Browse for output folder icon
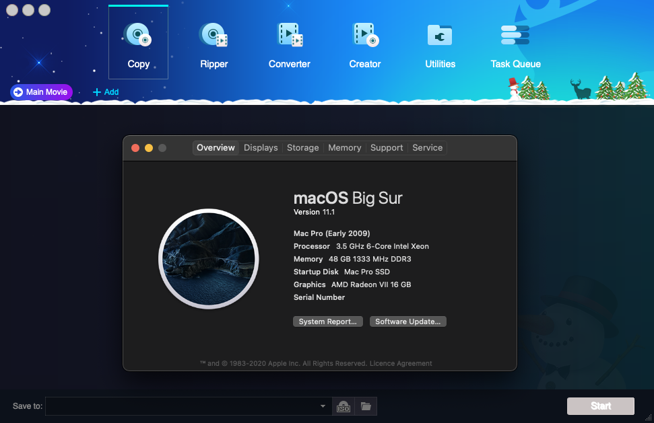654x423 pixels. (366, 406)
